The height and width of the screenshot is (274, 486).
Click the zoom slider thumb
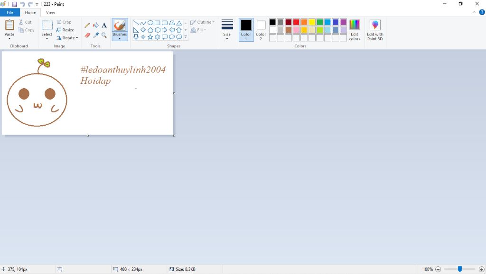point(460,269)
